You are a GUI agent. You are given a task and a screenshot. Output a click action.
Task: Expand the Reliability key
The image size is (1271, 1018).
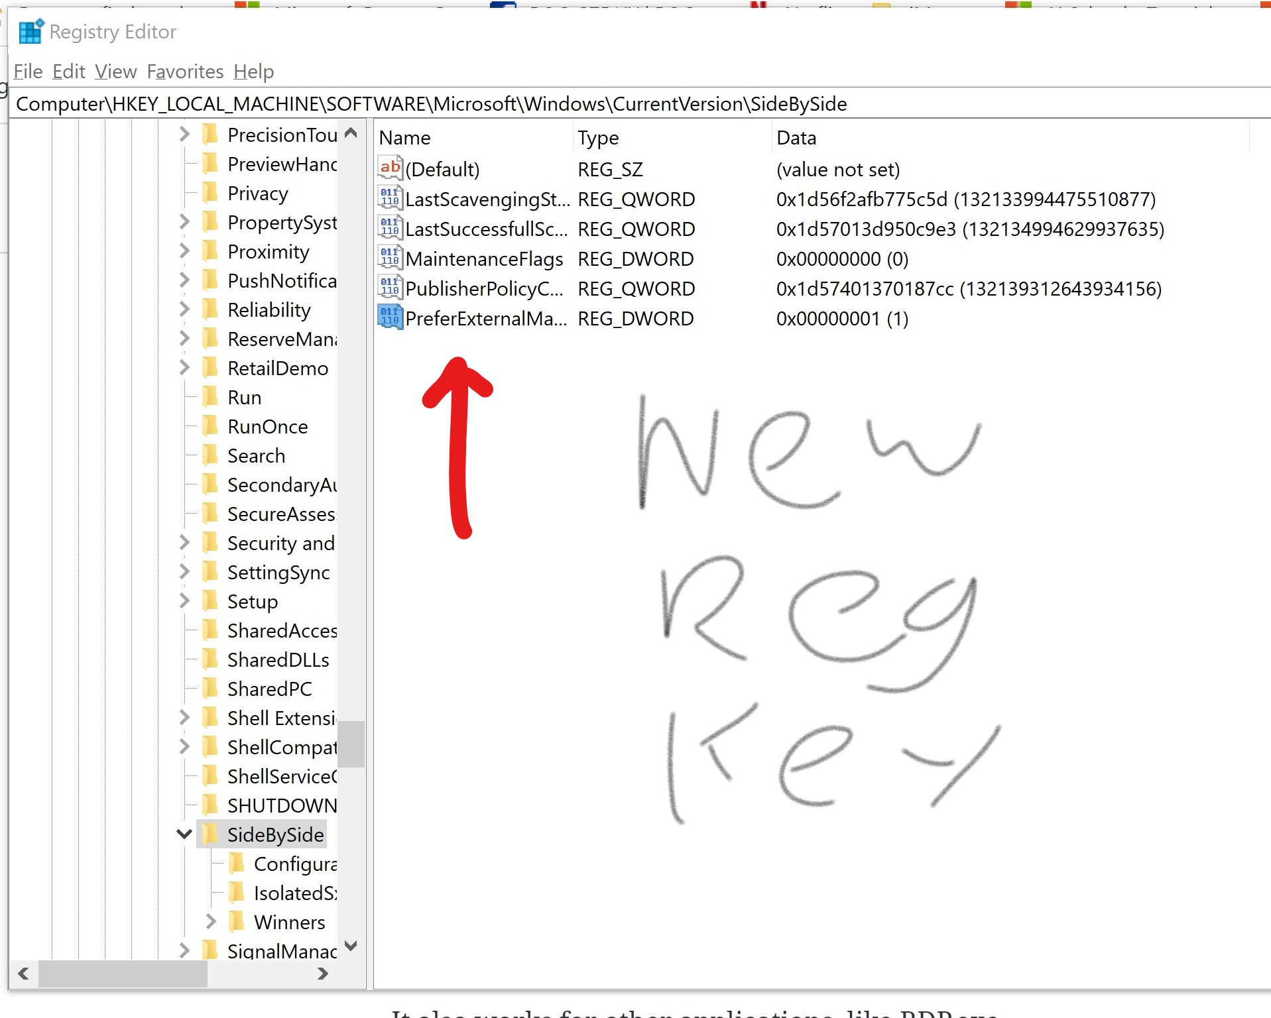coord(184,310)
